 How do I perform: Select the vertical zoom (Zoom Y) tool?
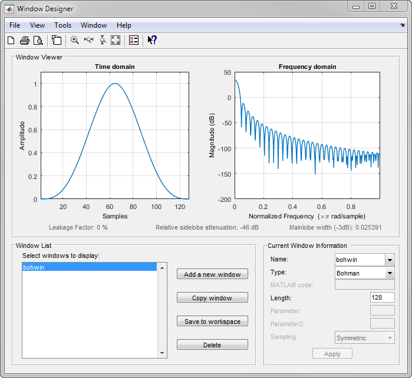[x=102, y=40]
